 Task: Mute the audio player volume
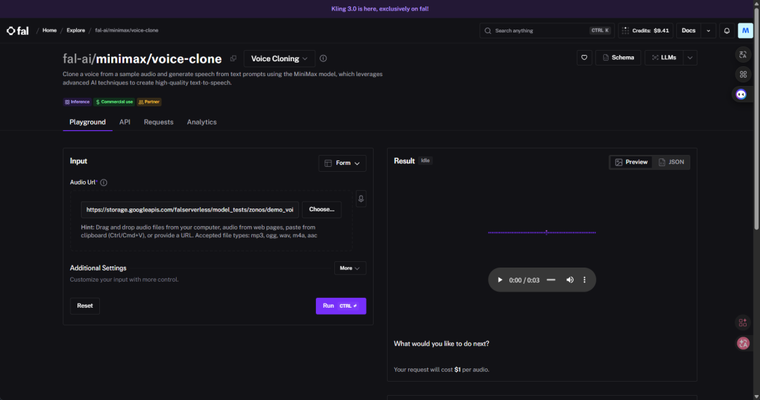pos(570,280)
